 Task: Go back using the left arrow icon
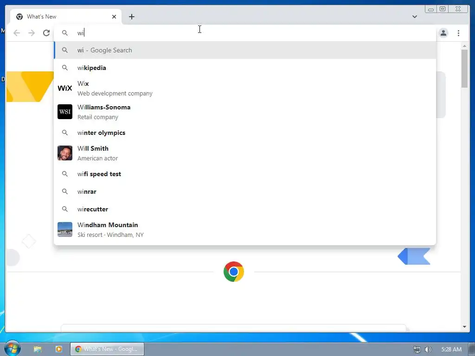click(x=17, y=33)
